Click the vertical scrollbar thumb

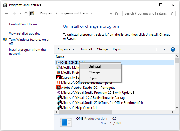pyautogui.click(x=177, y=60)
